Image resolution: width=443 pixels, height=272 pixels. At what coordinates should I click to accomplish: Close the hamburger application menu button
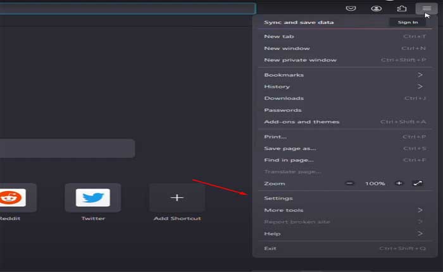[x=427, y=8]
